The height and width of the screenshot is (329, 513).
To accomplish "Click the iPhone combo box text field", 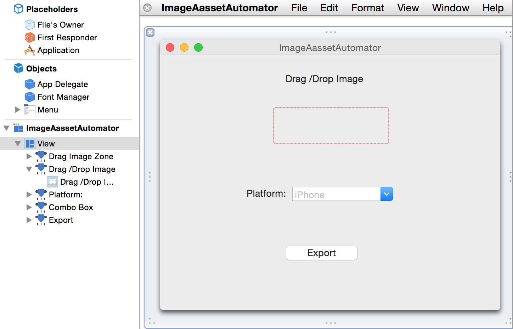I will click(x=336, y=194).
